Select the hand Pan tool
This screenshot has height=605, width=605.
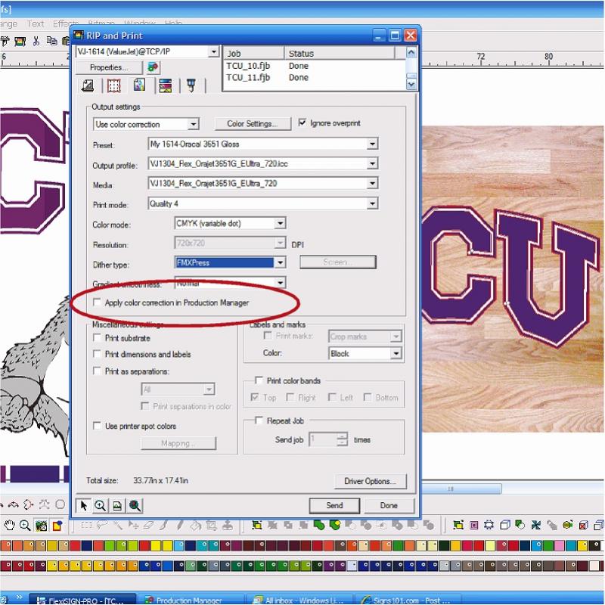coord(9,525)
